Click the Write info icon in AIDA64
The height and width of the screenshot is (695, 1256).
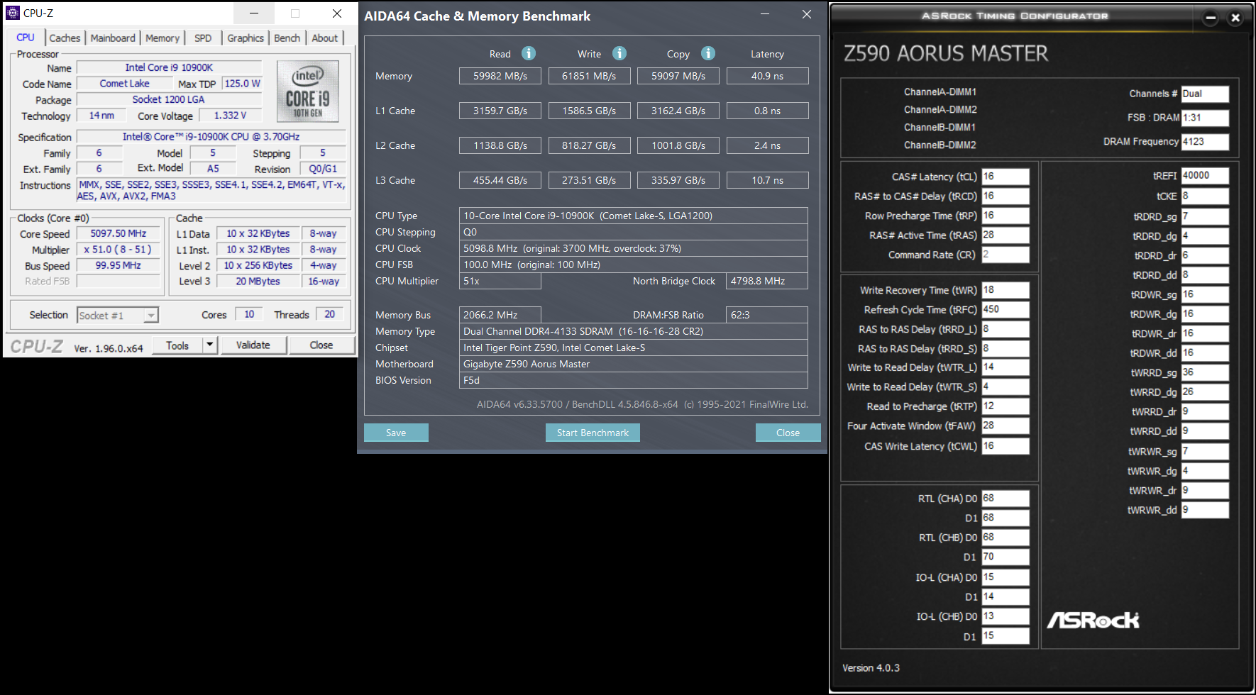point(619,53)
